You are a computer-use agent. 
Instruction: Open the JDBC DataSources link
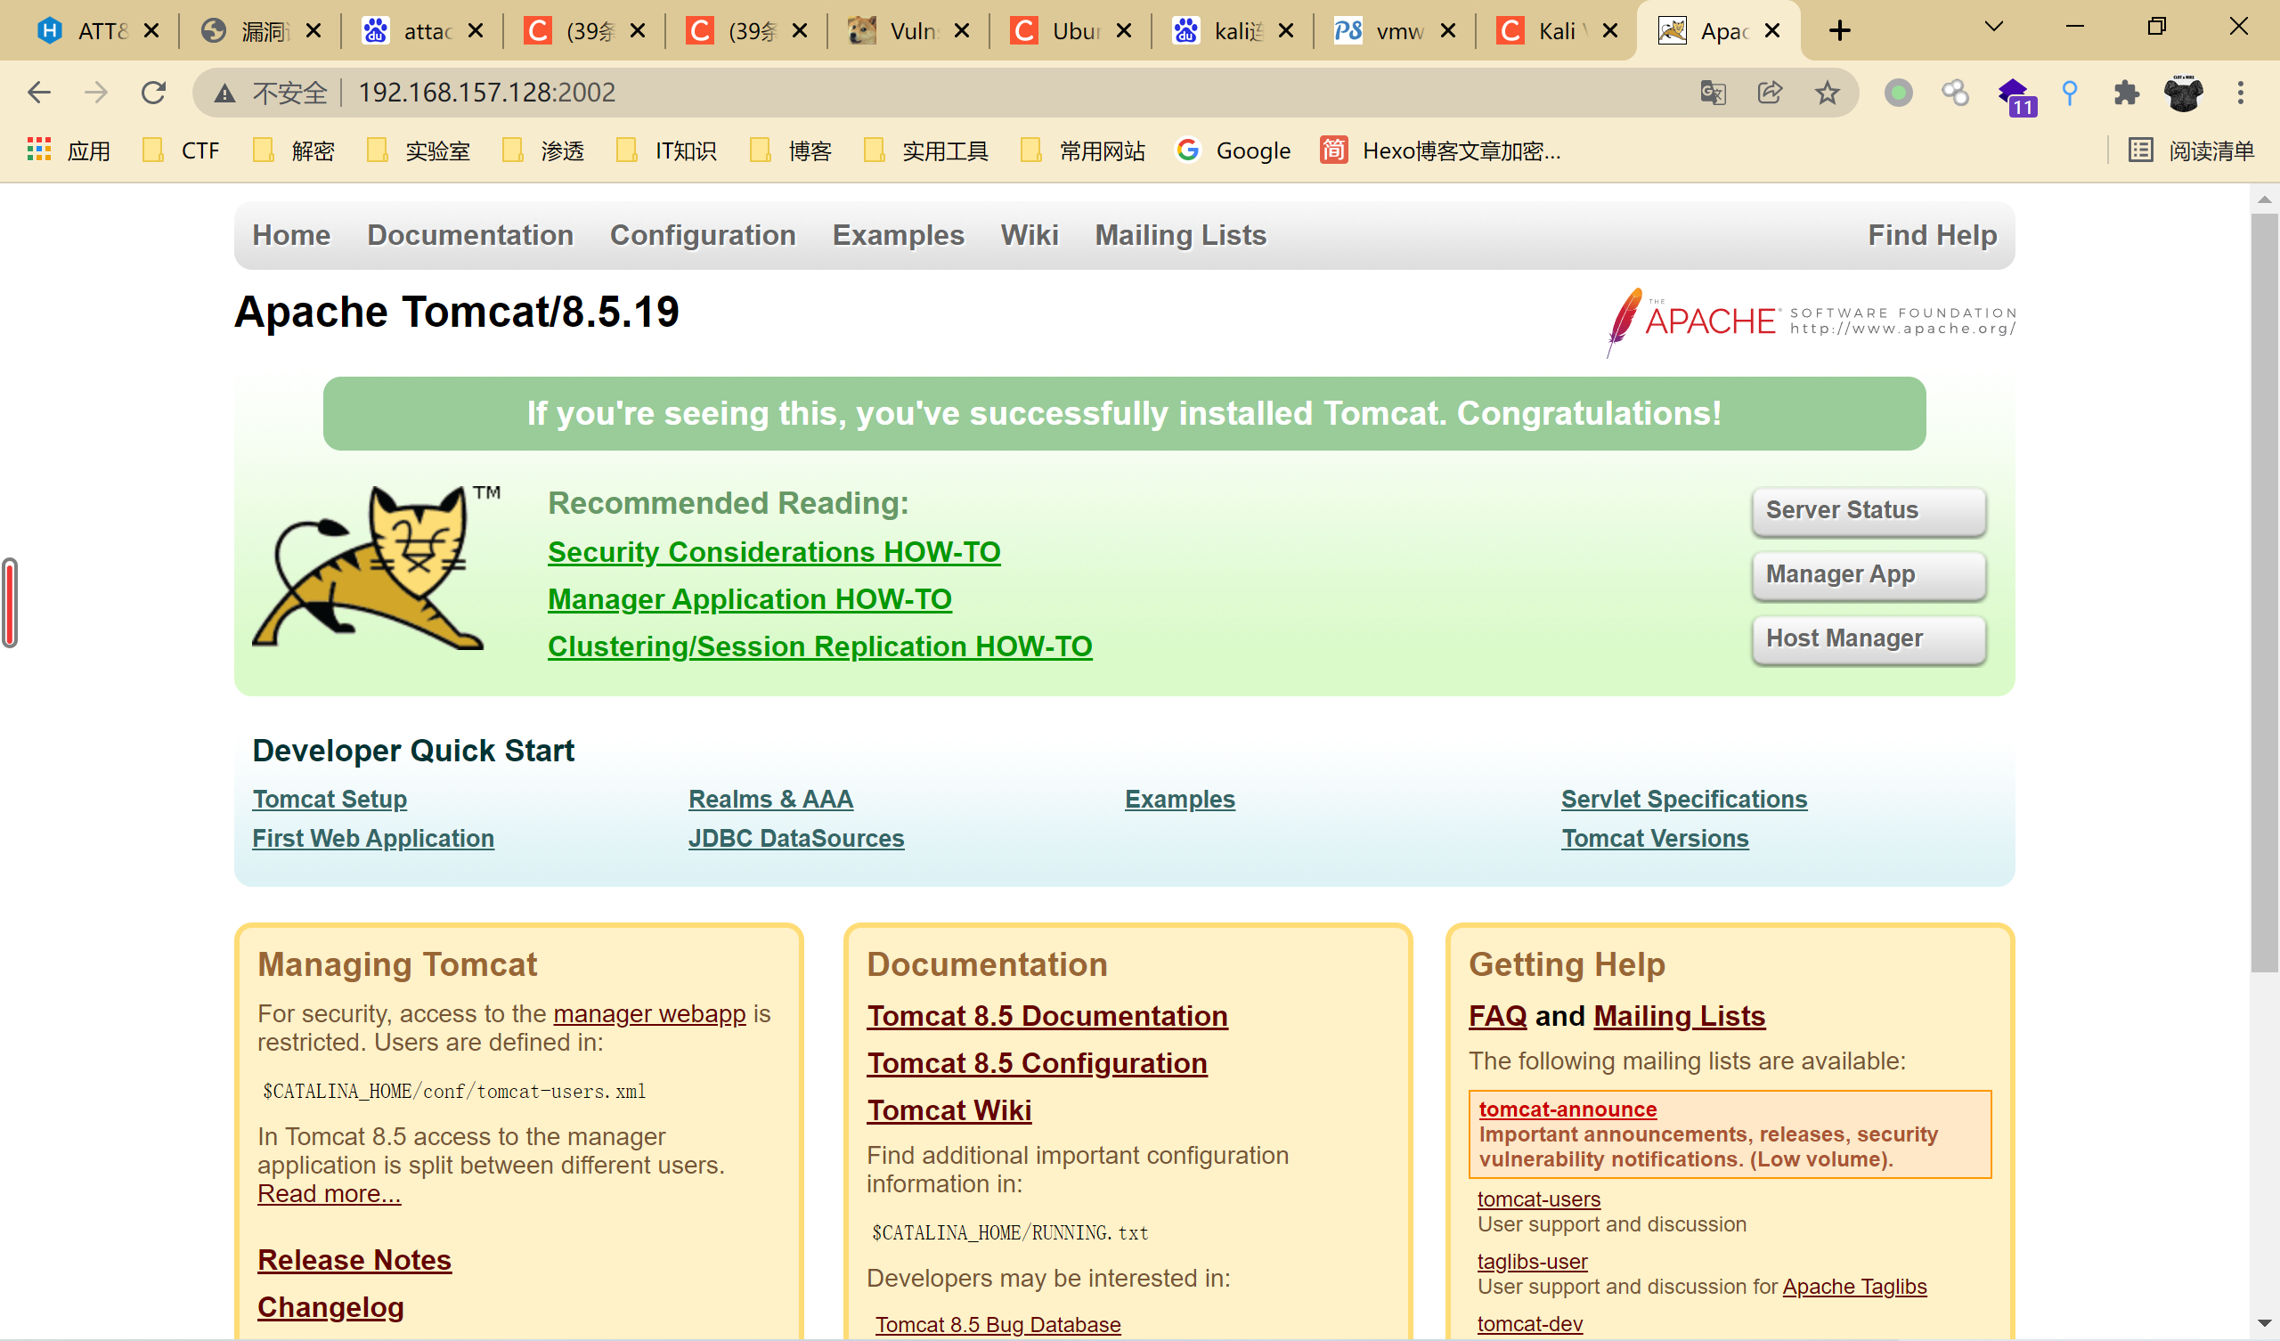[796, 838]
